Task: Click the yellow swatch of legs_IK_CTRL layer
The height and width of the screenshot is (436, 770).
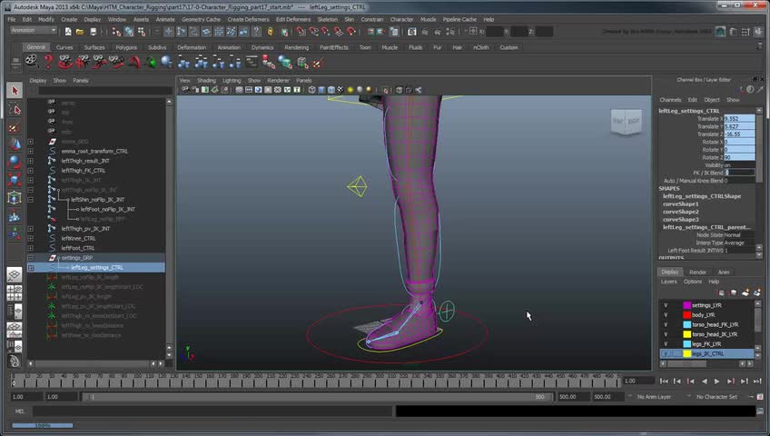Action: 687,353
